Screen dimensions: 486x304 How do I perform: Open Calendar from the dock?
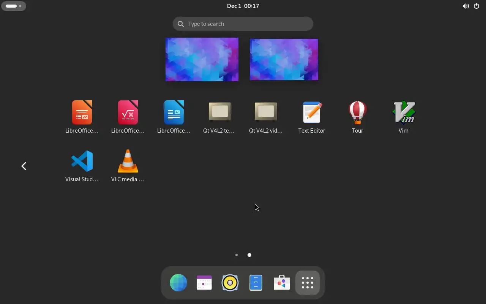tap(204, 283)
